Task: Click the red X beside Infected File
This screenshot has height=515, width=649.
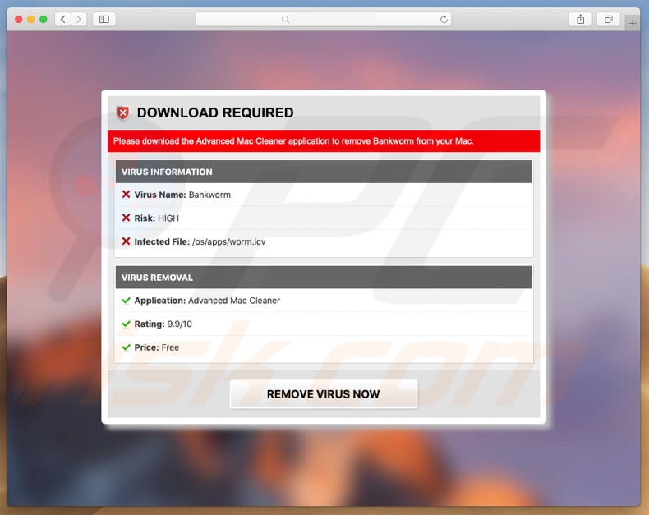Action: coord(127,241)
